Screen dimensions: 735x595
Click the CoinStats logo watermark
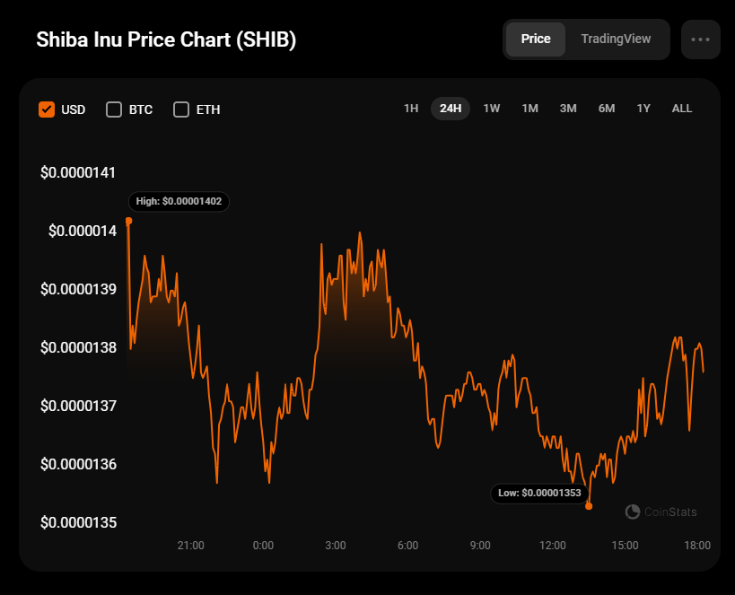pyautogui.click(x=661, y=512)
